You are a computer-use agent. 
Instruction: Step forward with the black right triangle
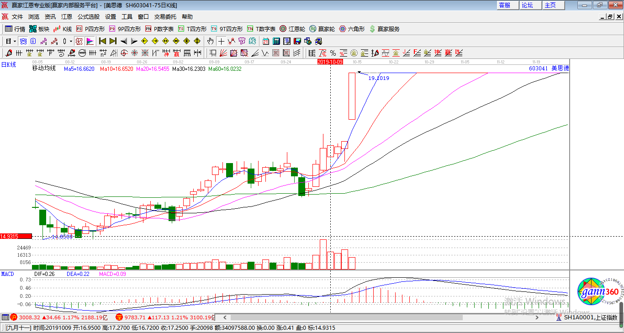tap(134, 41)
